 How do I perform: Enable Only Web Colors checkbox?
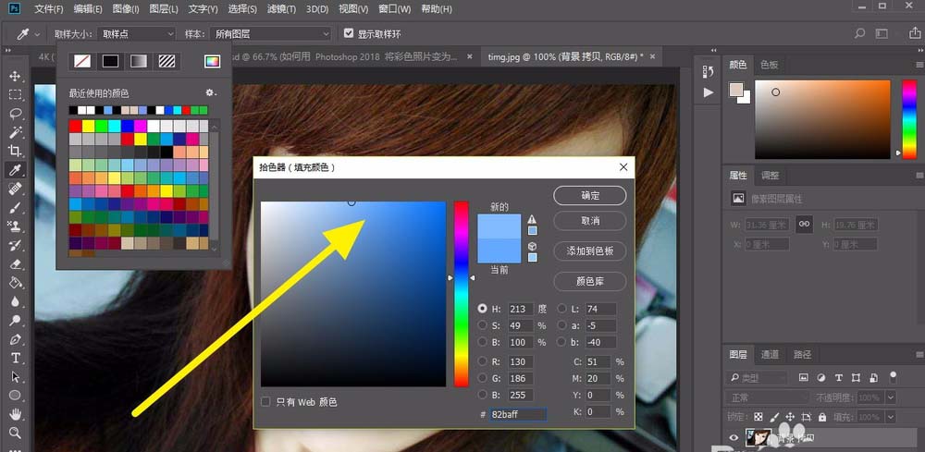(x=265, y=401)
